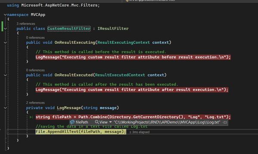Click the 'called after the result' comment
258x154 pixels.
click(107, 84)
